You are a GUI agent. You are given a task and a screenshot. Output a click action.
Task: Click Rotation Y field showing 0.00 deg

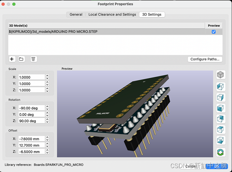31,115
